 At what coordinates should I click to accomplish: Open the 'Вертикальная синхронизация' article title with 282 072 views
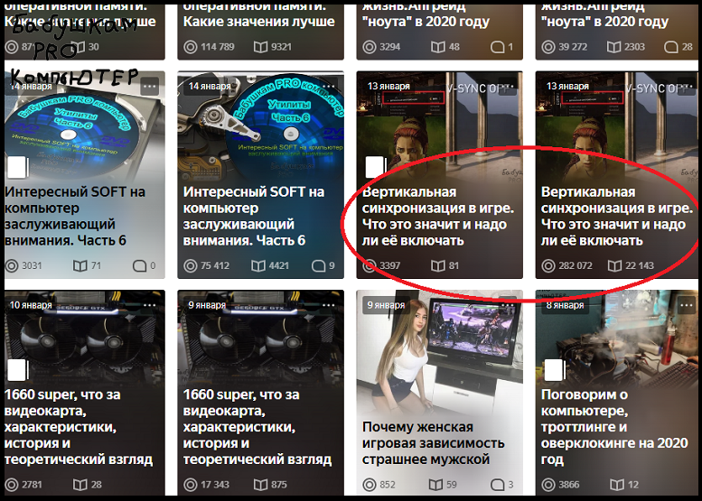pyautogui.click(x=617, y=217)
